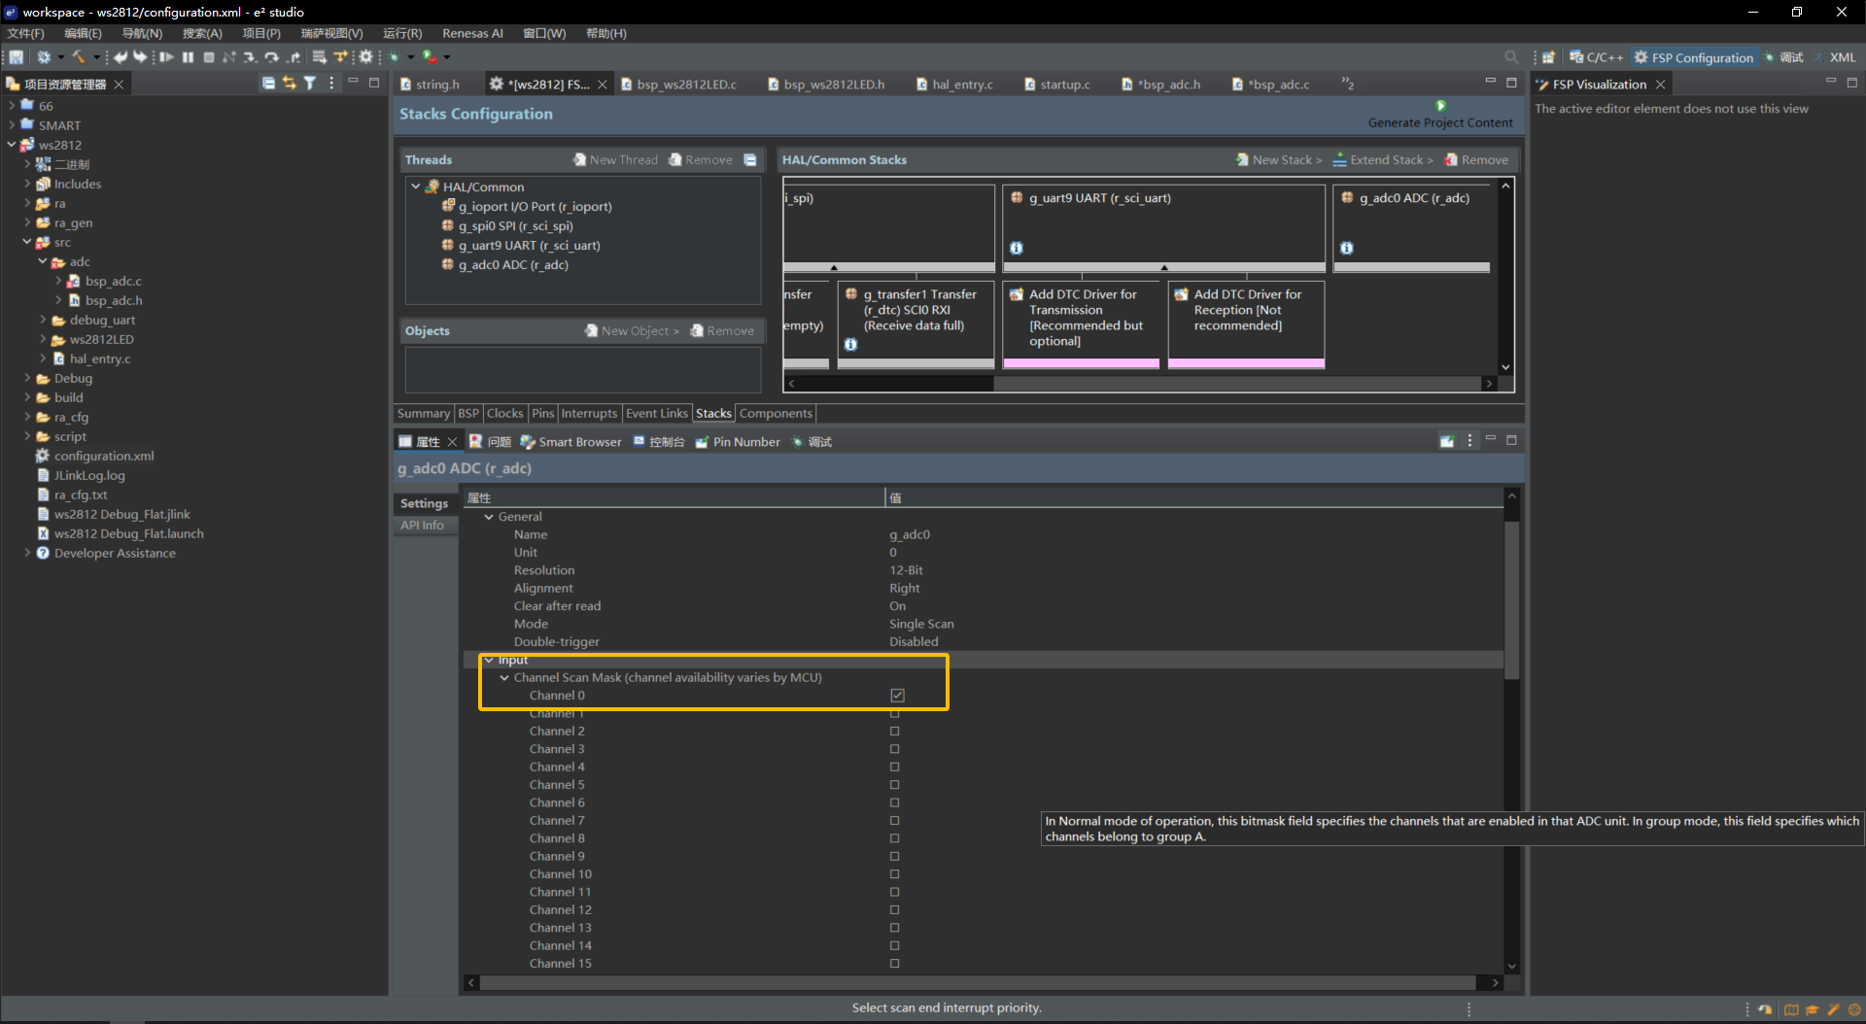The image size is (1866, 1024).
Task: Check the Channel 7 checkbox
Action: point(894,821)
